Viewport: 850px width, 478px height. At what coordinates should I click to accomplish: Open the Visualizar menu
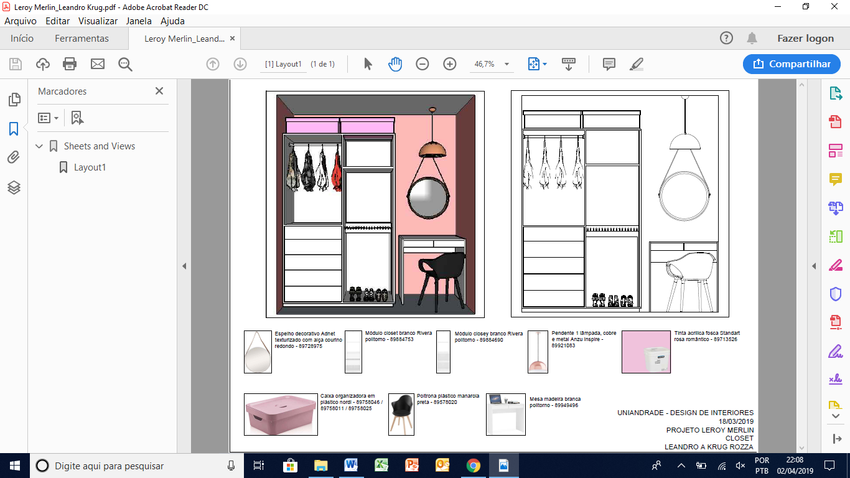[98, 21]
